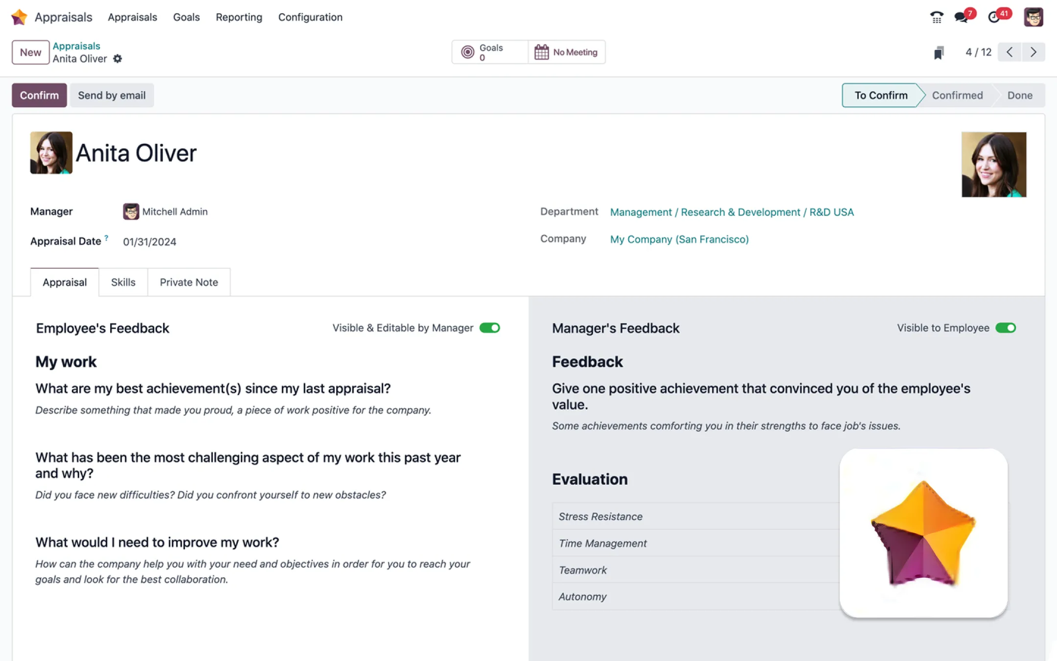Open the Goals menu
Screen dimensions: 1057x661
(x=186, y=17)
